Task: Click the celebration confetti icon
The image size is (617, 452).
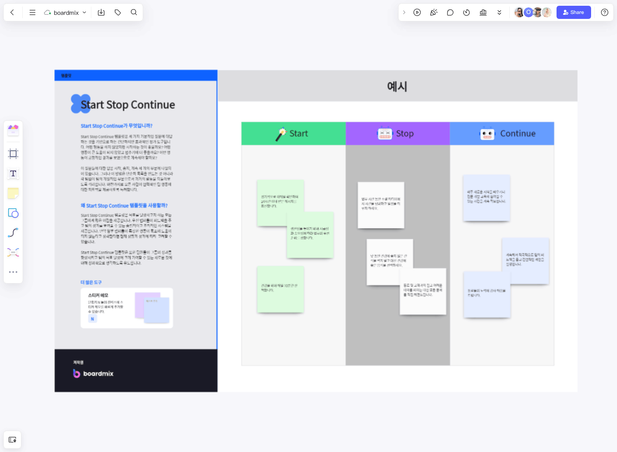Action: point(434,12)
